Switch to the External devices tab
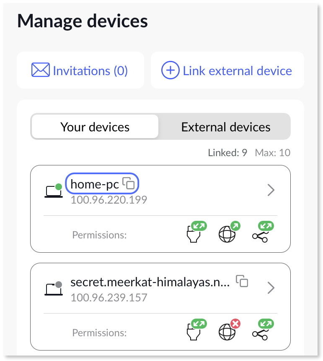Image resolution: width=323 pixels, height=361 pixels. point(225,126)
